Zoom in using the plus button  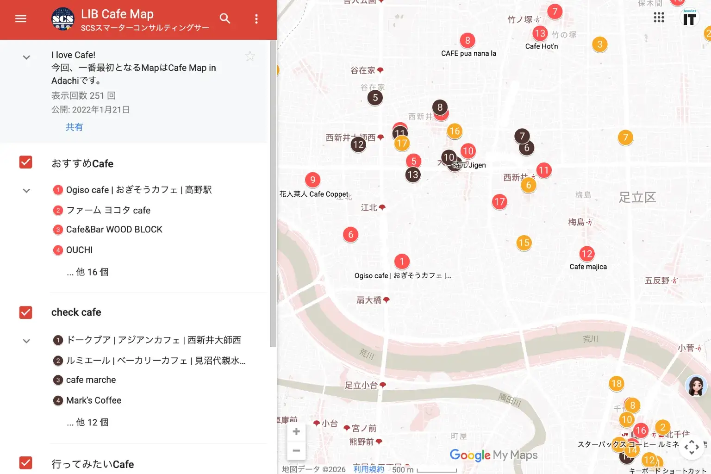(x=296, y=431)
